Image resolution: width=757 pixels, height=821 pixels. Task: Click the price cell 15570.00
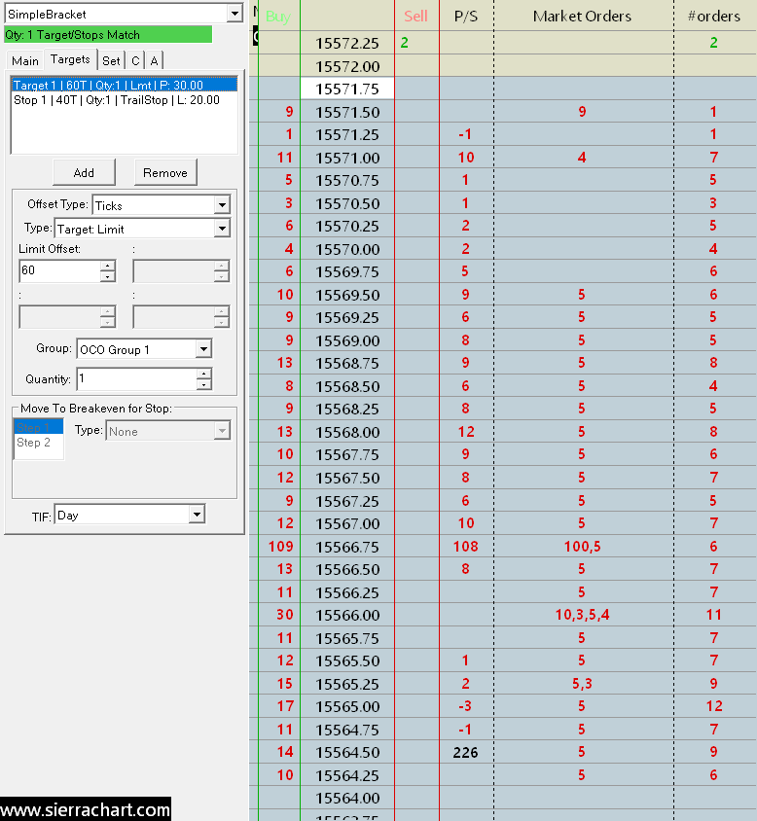coord(347,249)
